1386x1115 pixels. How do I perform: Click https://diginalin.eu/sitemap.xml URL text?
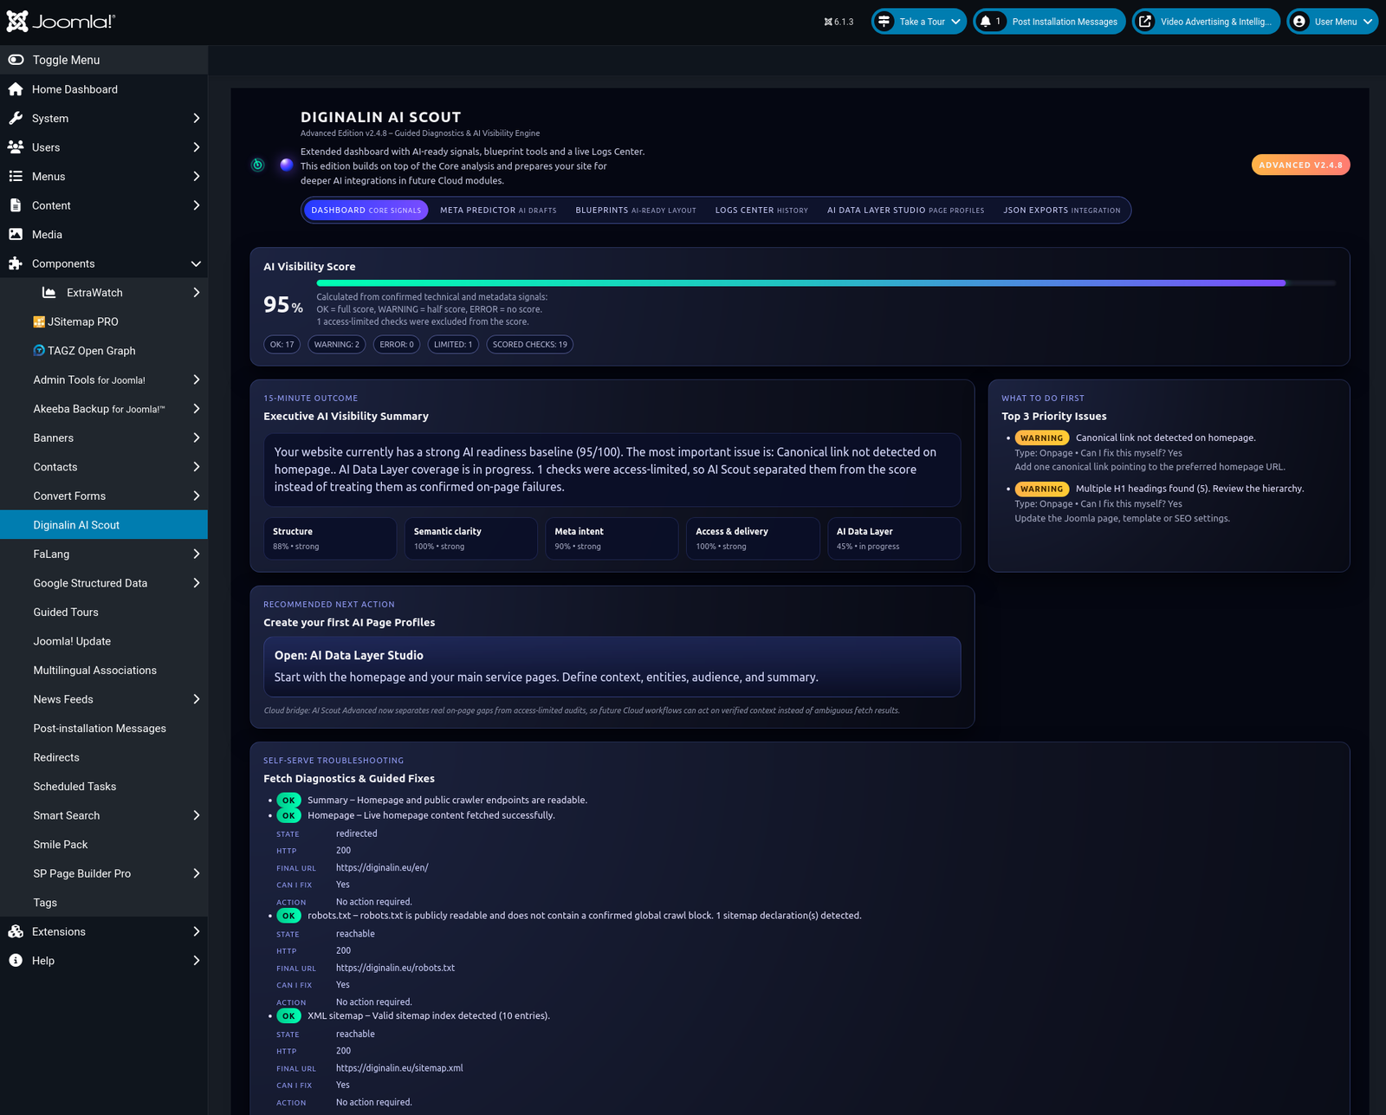coord(399,1068)
